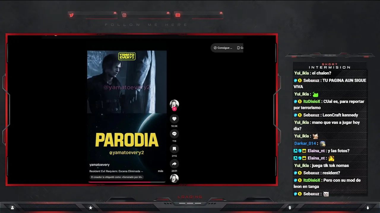Click the Twitter bird icon in overlay
Image resolution: width=380 pixels, height=213 pixels.
pos(72,15)
